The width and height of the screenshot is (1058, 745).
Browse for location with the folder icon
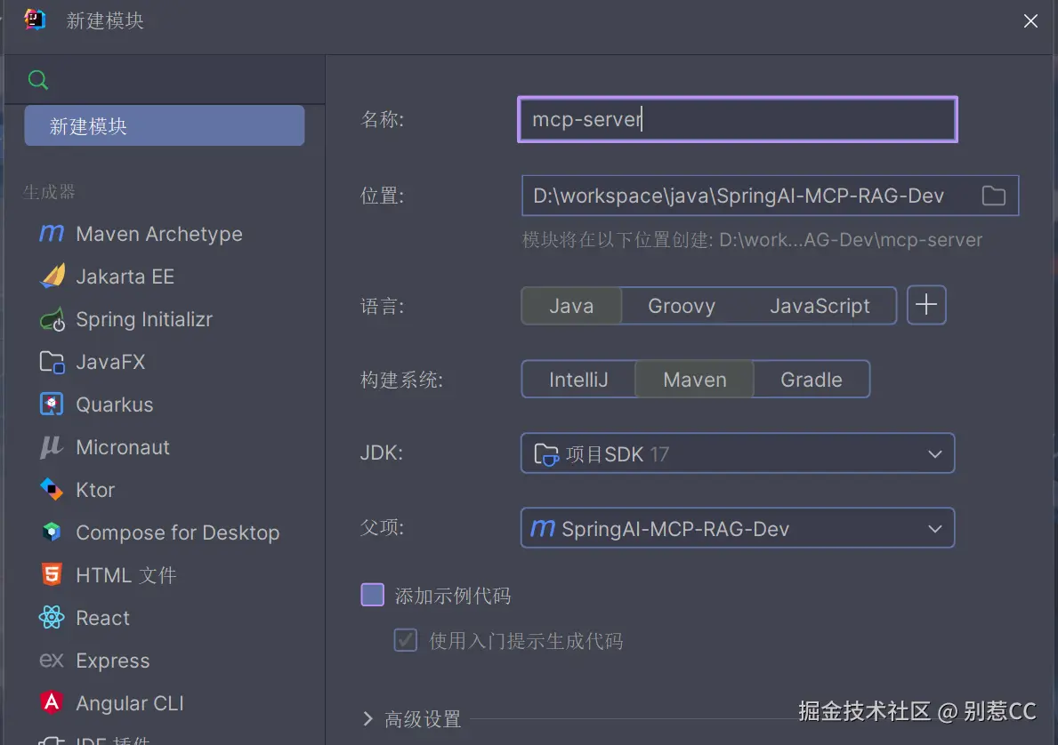pyautogui.click(x=993, y=196)
